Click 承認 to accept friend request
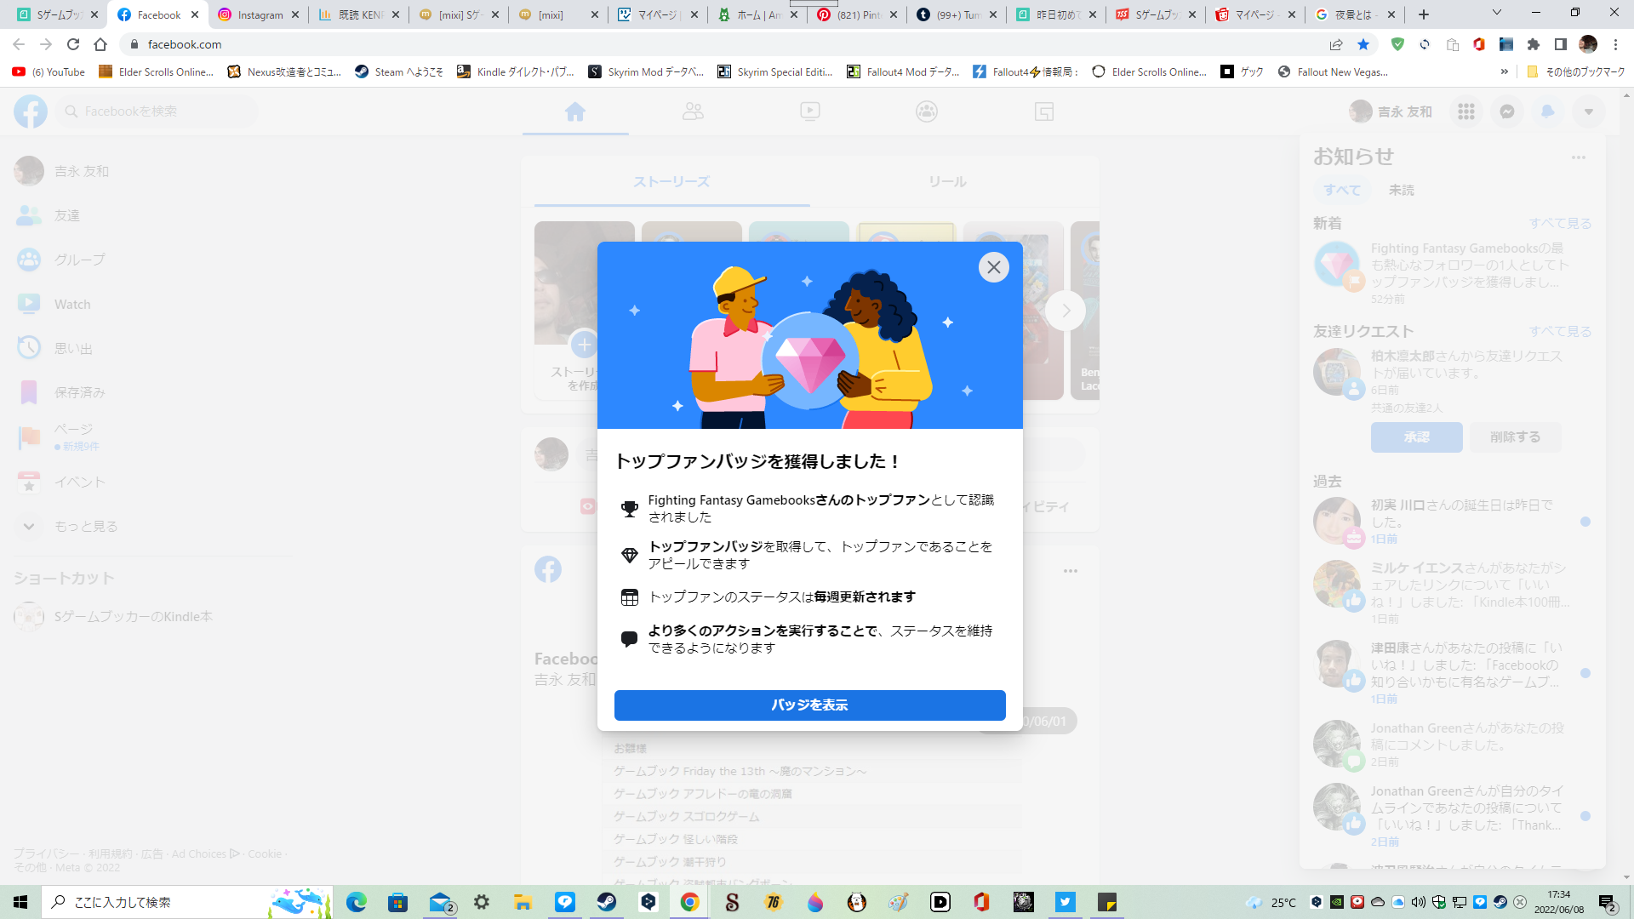This screenshot has height=919, width=1634. coord(1416,437)
